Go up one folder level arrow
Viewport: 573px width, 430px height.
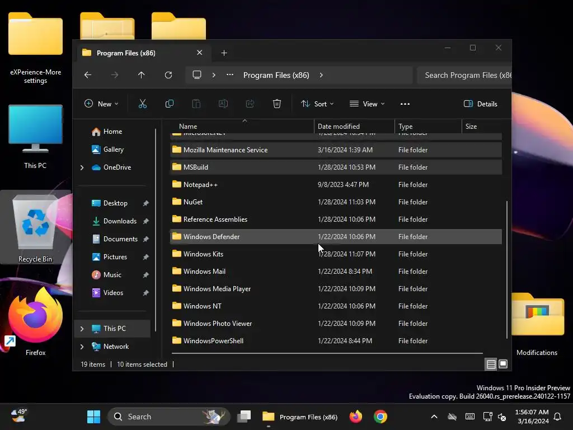(142, 75)
